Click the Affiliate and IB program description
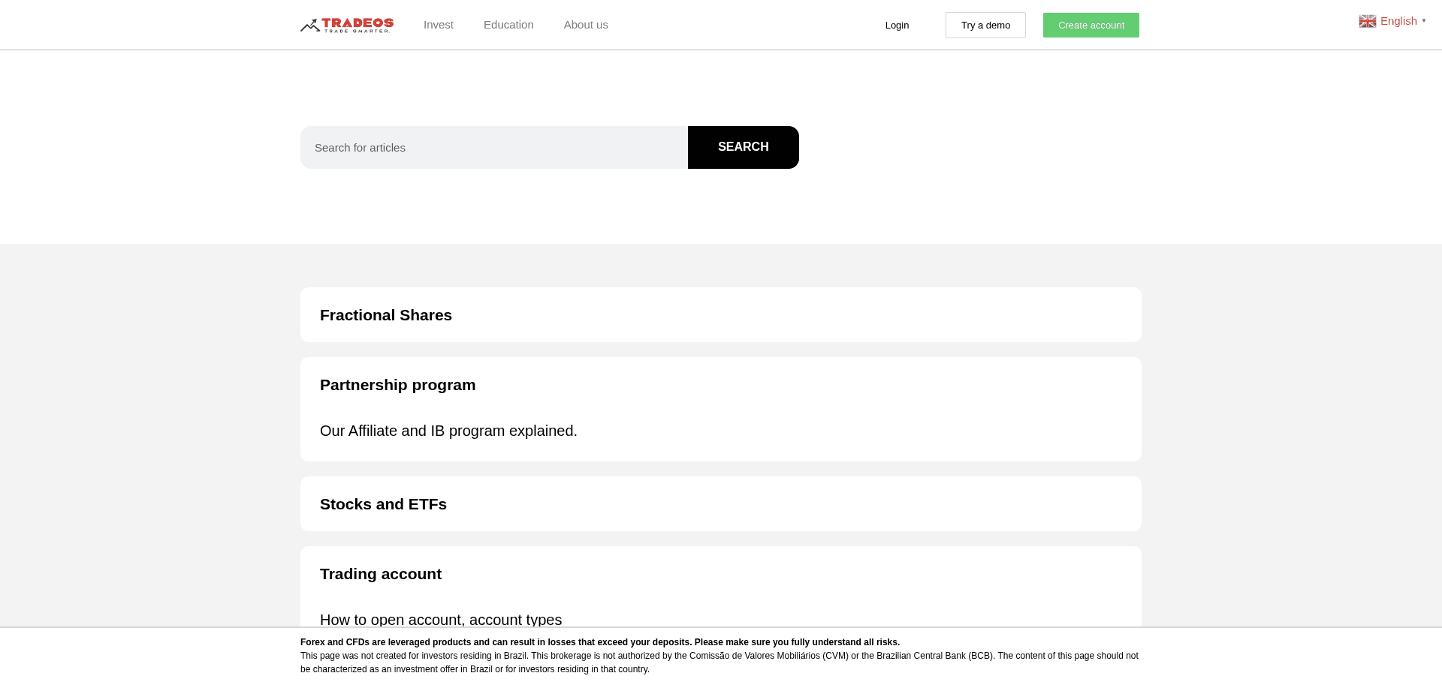The height and width of the screenshot is (694, 1442). pyautogui.click(x=448, y=431)
